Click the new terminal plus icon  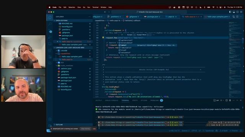point(221,100)
